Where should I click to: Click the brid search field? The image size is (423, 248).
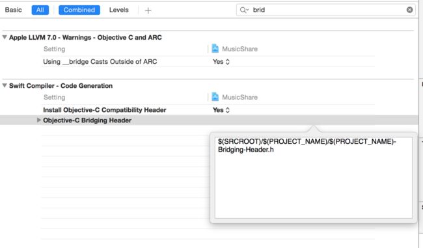(325, 10)
